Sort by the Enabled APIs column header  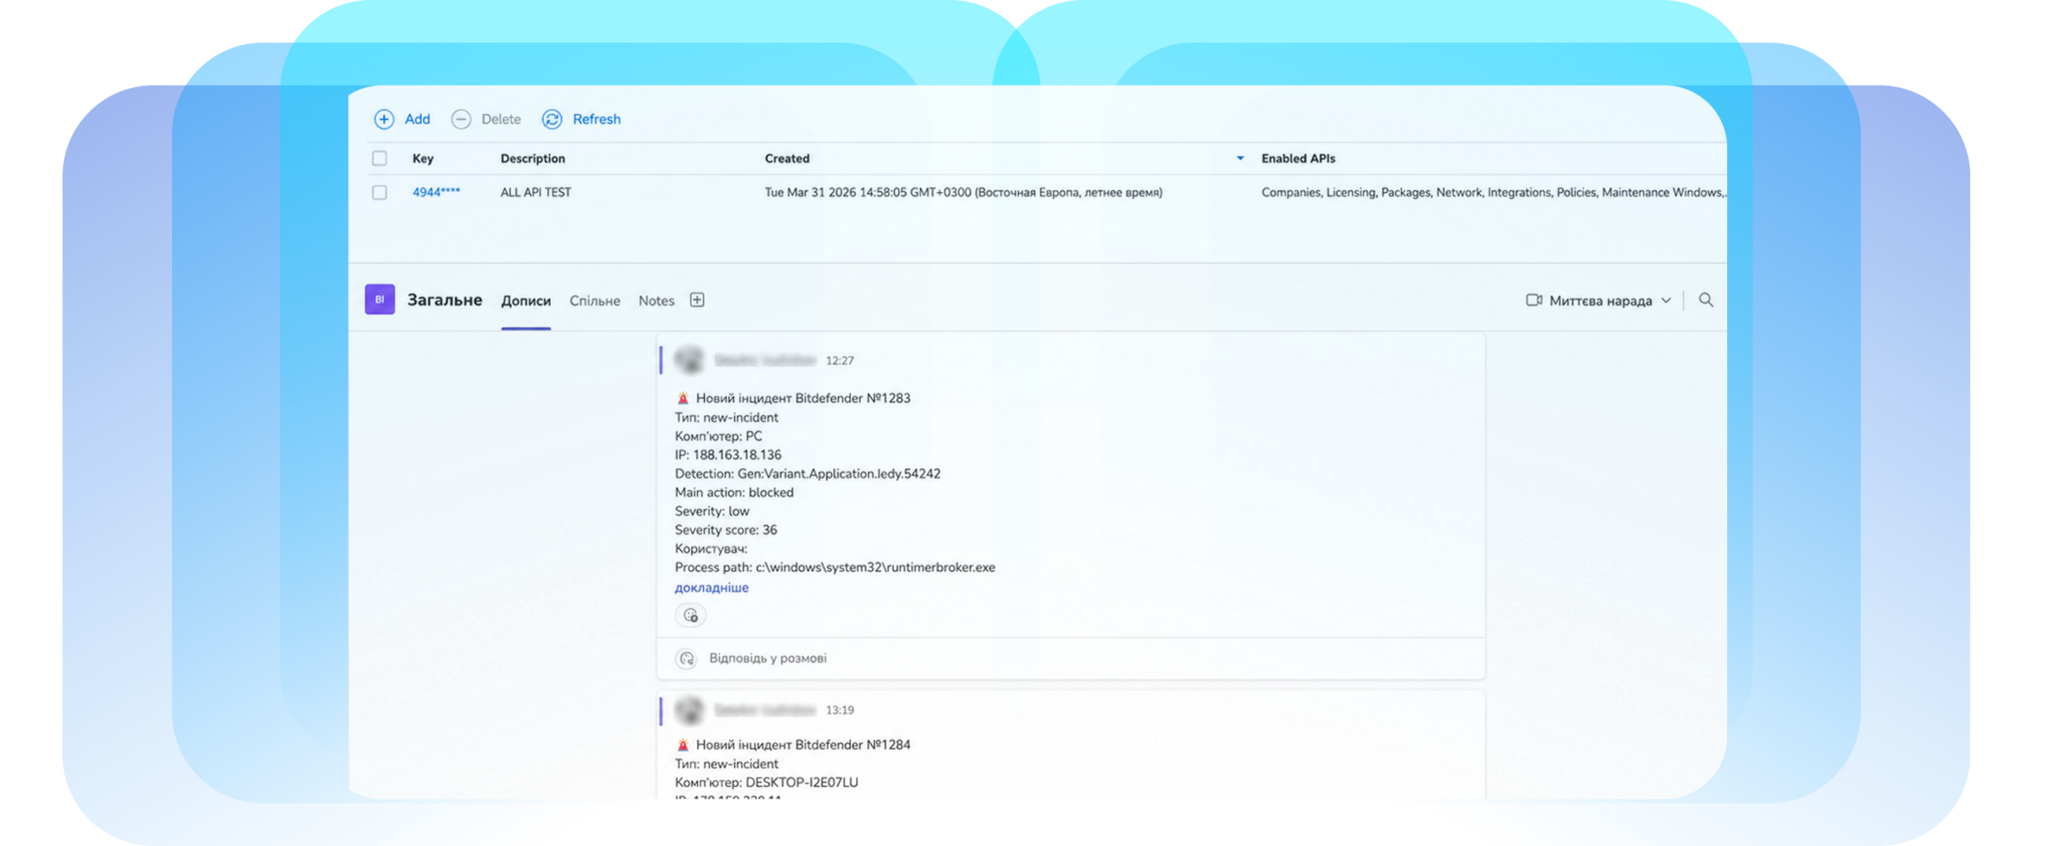(x=1299, y=158)
